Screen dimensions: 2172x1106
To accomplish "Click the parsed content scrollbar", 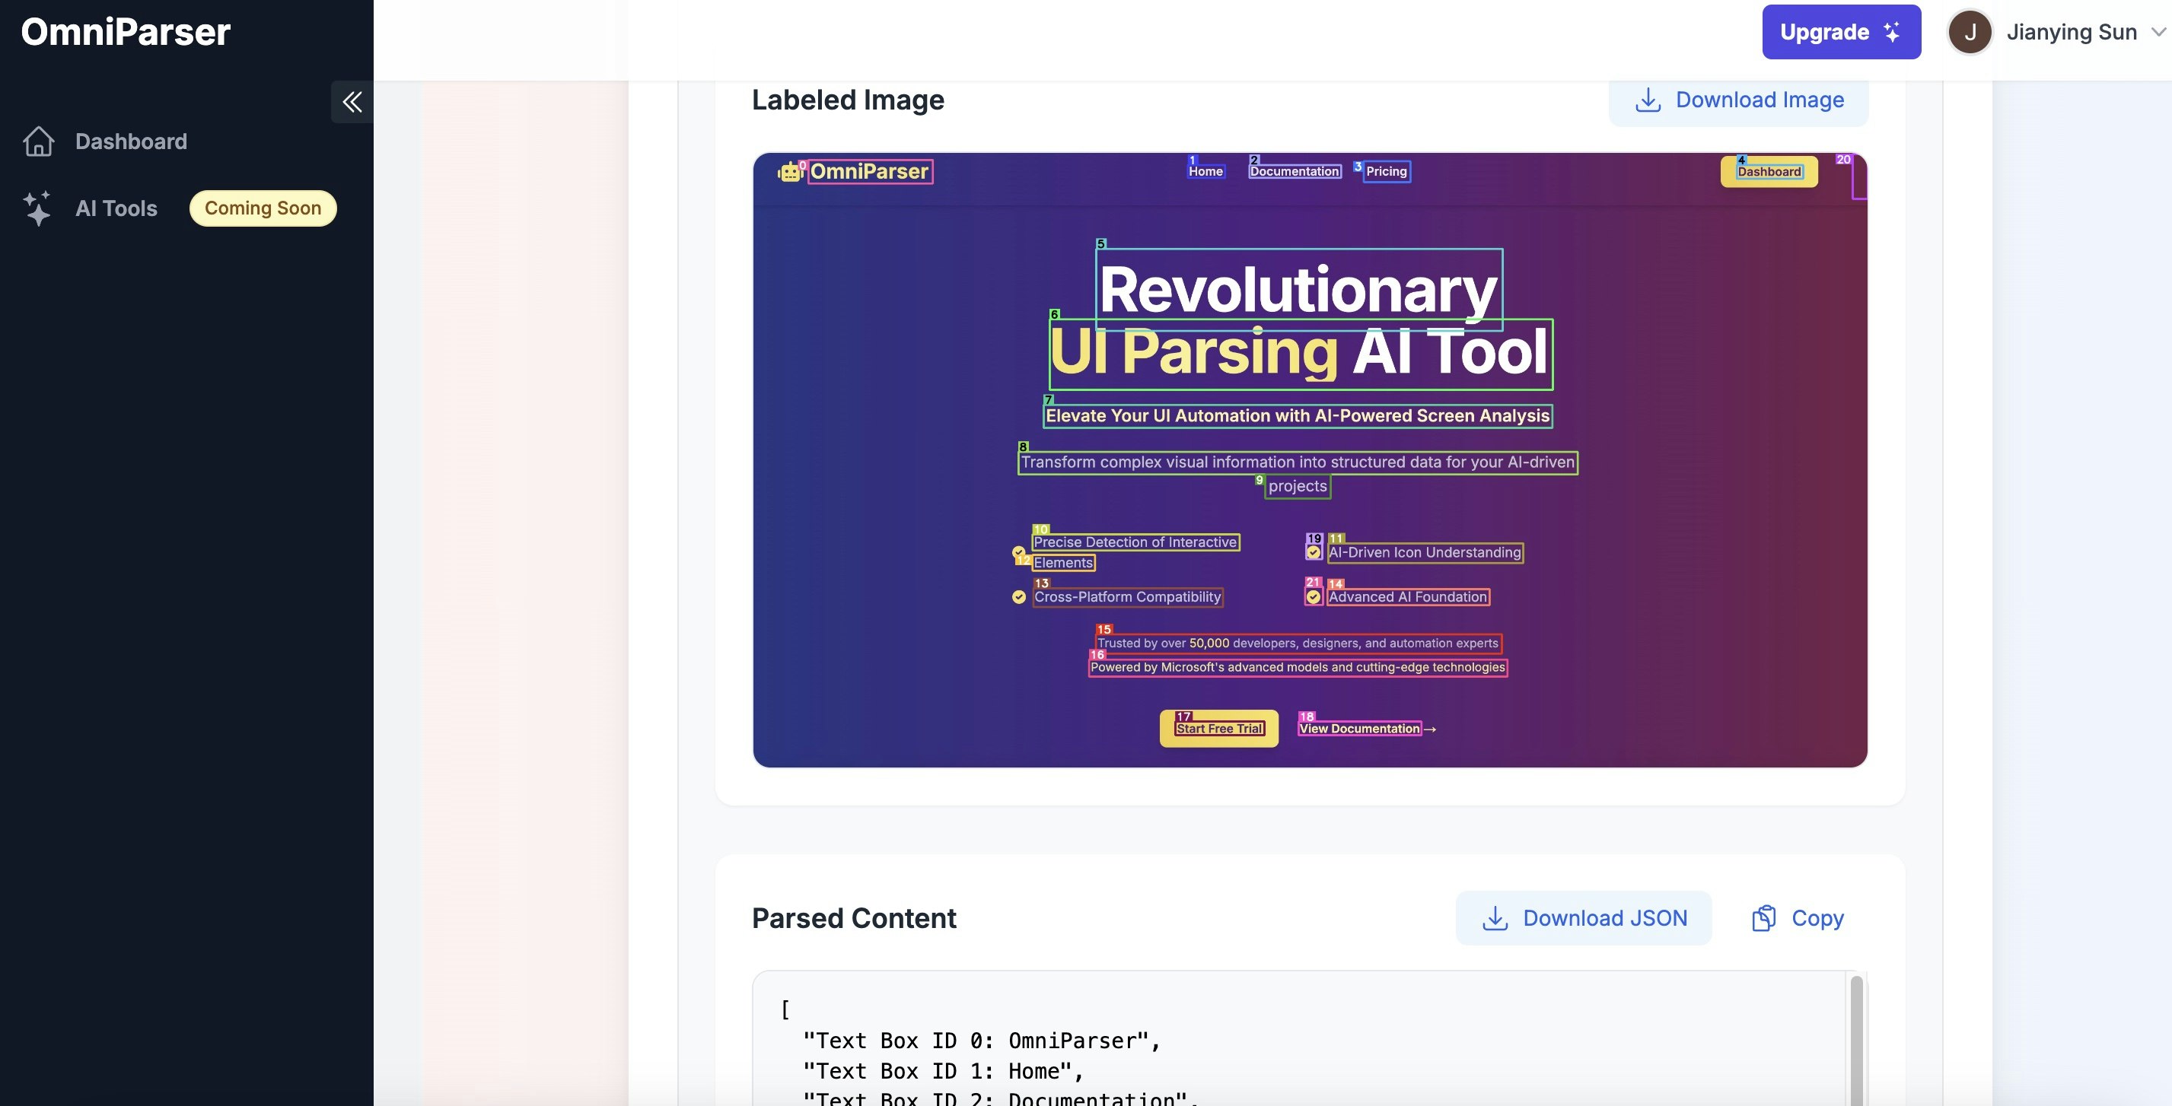I will [1856, 1041].
